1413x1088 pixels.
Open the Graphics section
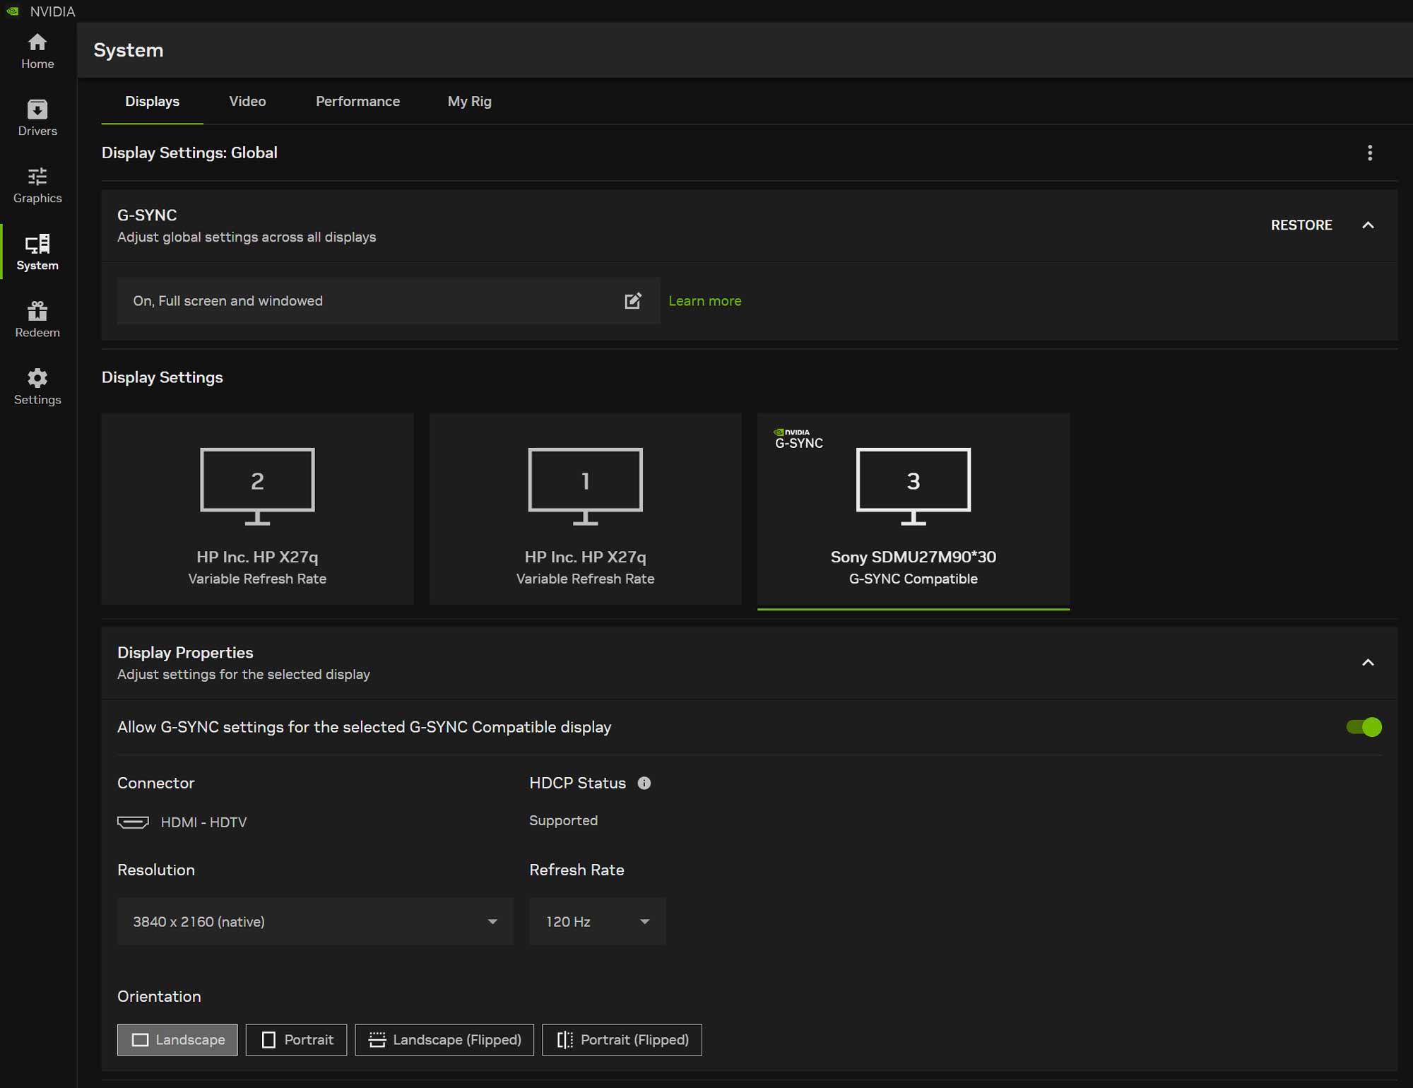[37, 185]
